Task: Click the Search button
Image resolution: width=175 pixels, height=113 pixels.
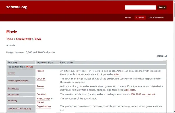Action: point(162,7)
